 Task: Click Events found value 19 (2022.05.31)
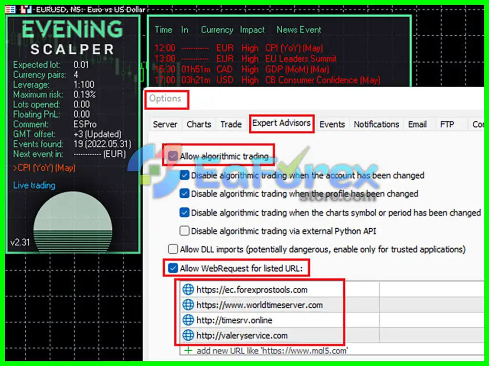coord(102,144)
